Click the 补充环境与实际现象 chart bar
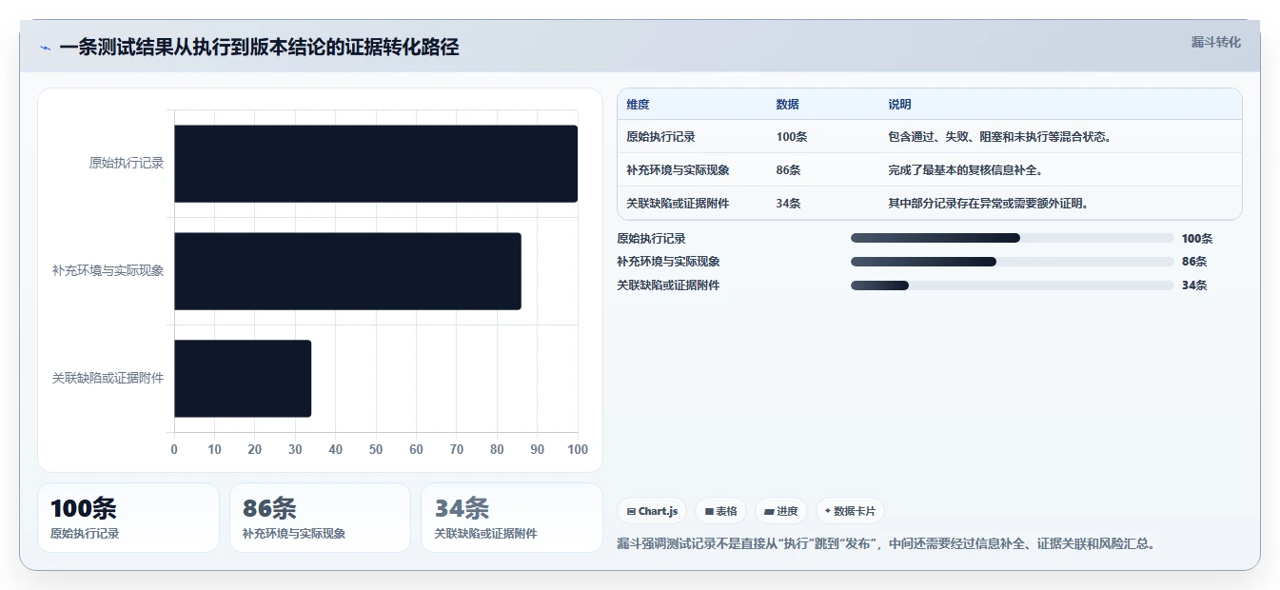Image resolution: width=1280 pixels, height=590 pixels. (x=347, y=271)
